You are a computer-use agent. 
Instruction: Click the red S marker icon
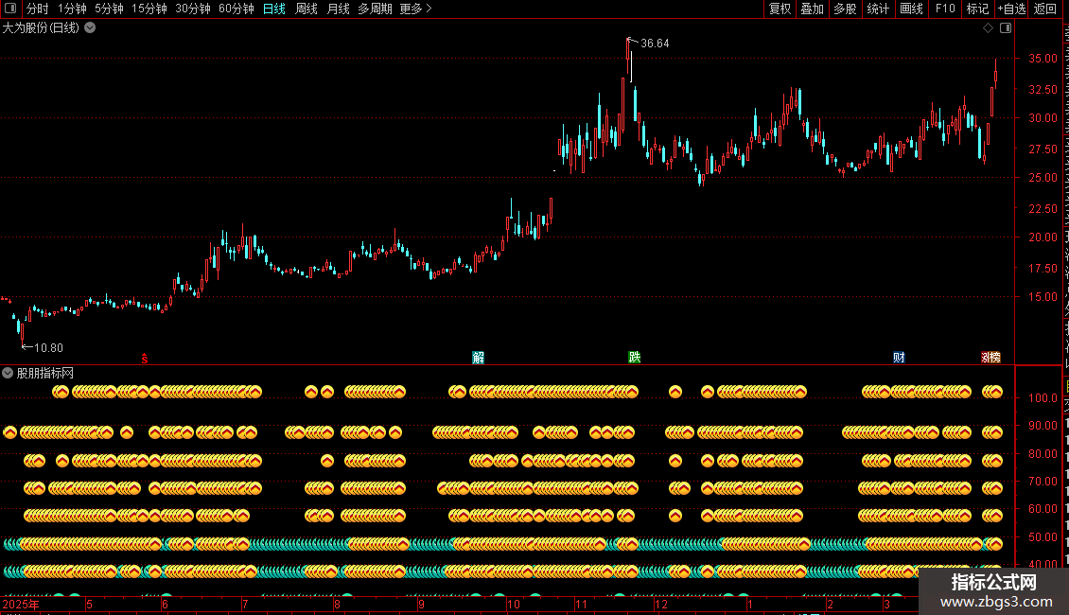click(145, 359)
